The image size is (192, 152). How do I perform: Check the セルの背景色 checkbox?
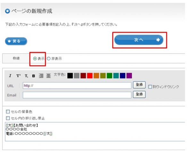click(x=8, y=112)
